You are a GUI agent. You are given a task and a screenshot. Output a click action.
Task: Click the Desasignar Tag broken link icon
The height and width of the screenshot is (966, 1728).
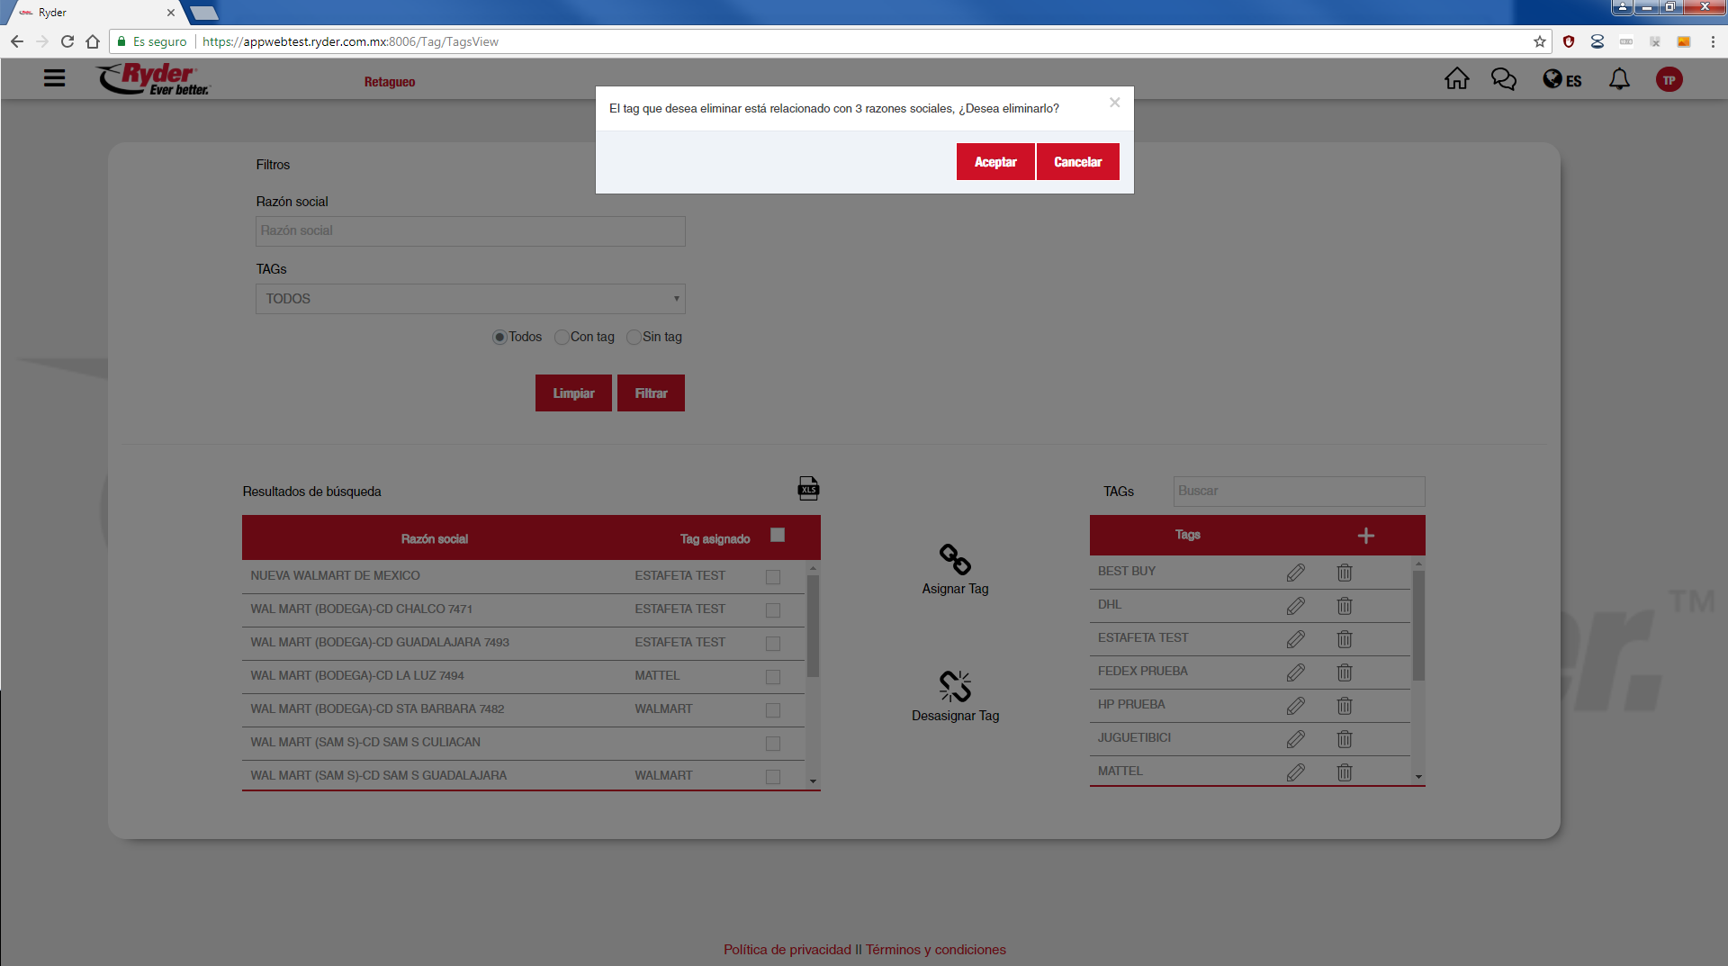955,686
